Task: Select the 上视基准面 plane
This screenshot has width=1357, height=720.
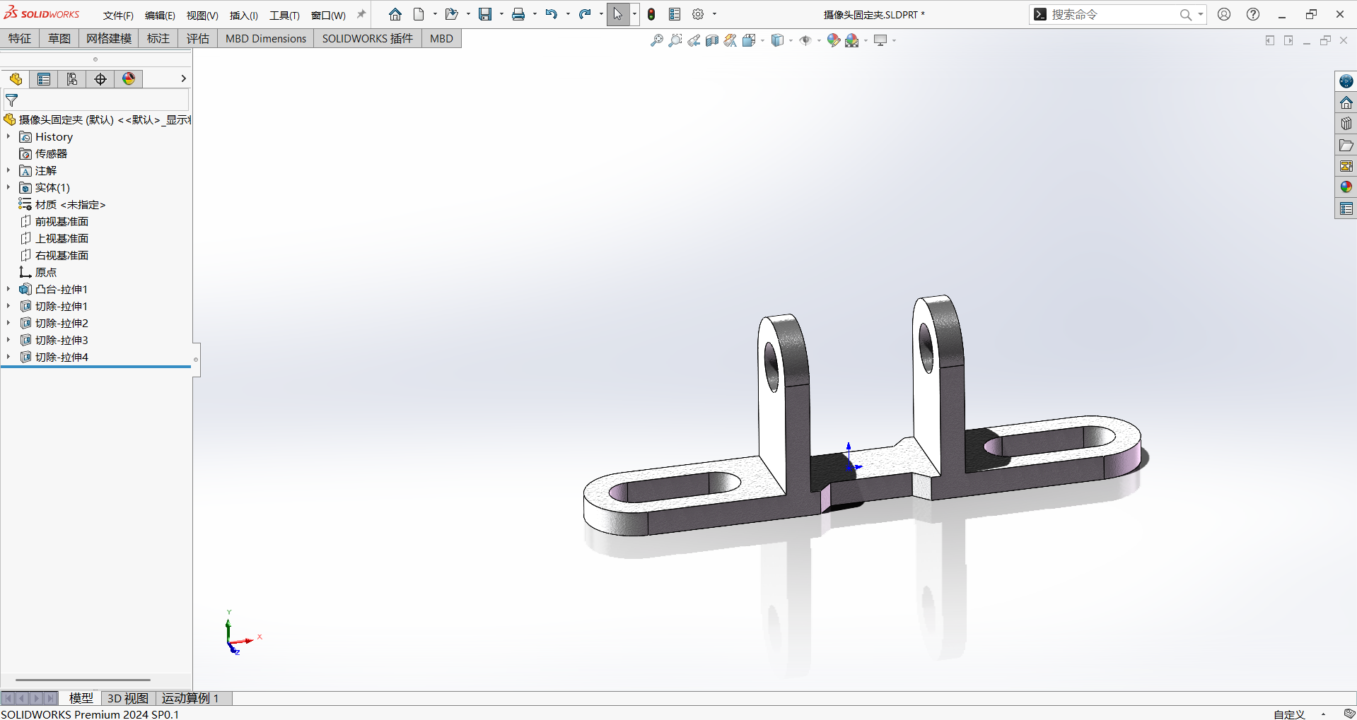Action: pos(54,238)
